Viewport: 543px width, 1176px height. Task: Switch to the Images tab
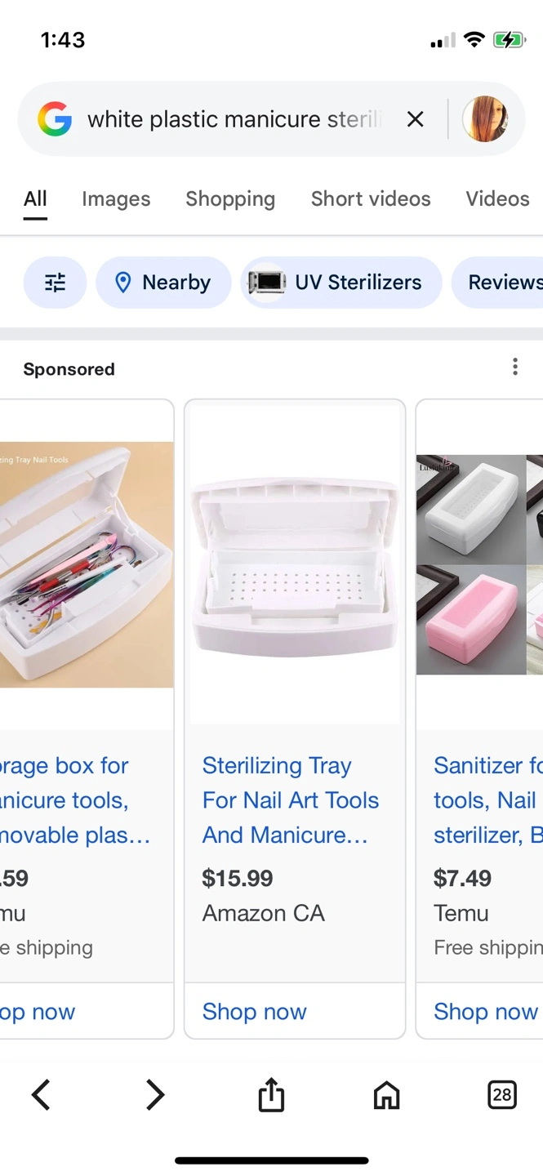point(116,198)
